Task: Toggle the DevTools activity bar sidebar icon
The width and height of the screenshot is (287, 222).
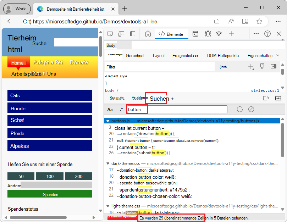Action: pos(133,34)
